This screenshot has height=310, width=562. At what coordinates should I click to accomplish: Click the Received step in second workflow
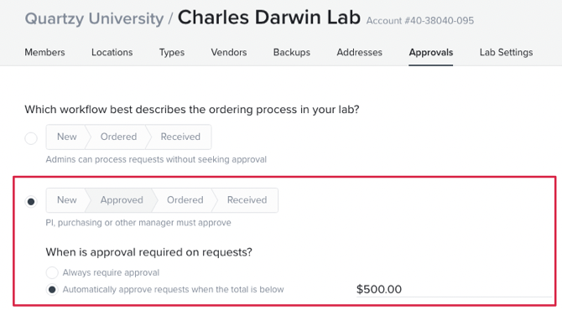[x=247, y=199]
